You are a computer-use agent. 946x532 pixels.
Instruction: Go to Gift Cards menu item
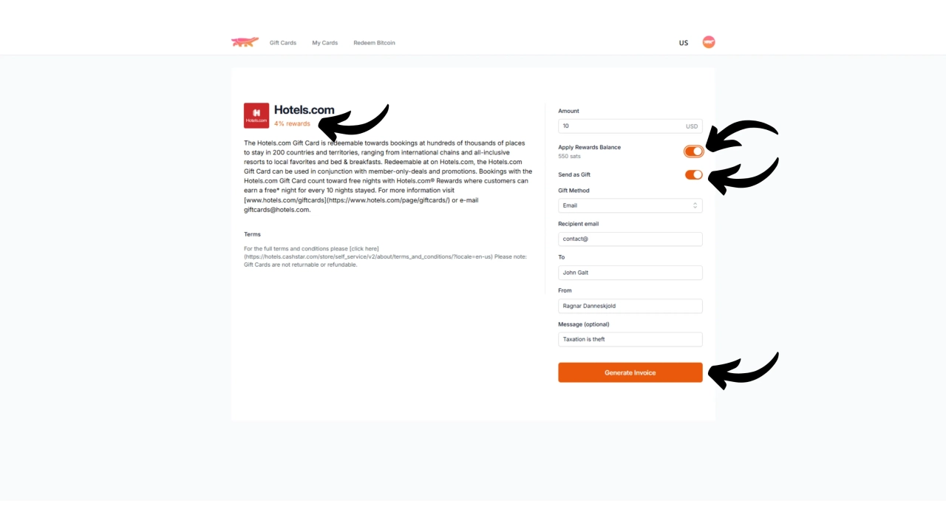[283, 43]
